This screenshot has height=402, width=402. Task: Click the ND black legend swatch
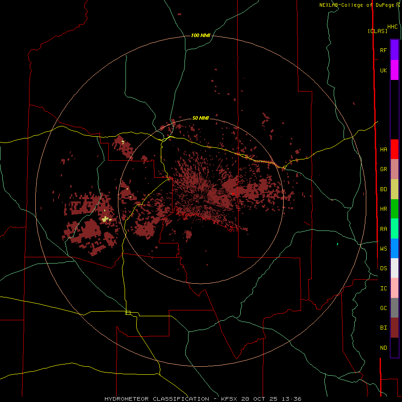tap(394, 348)
